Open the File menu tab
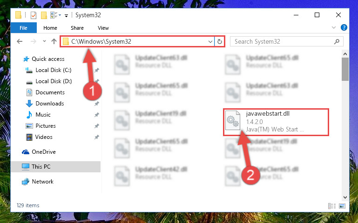The height and width of the screenshot is (223, 358). pyautogui.click(x=24, y=28)
